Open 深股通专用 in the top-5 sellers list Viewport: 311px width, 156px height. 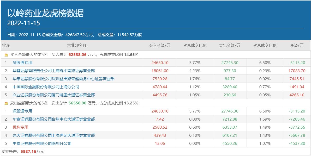(x=22, y=111)
